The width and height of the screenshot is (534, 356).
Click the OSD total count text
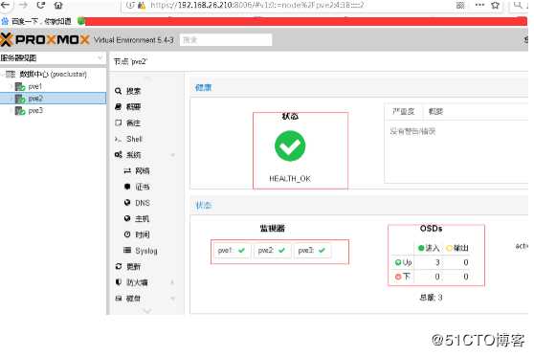tap(431, 298)
